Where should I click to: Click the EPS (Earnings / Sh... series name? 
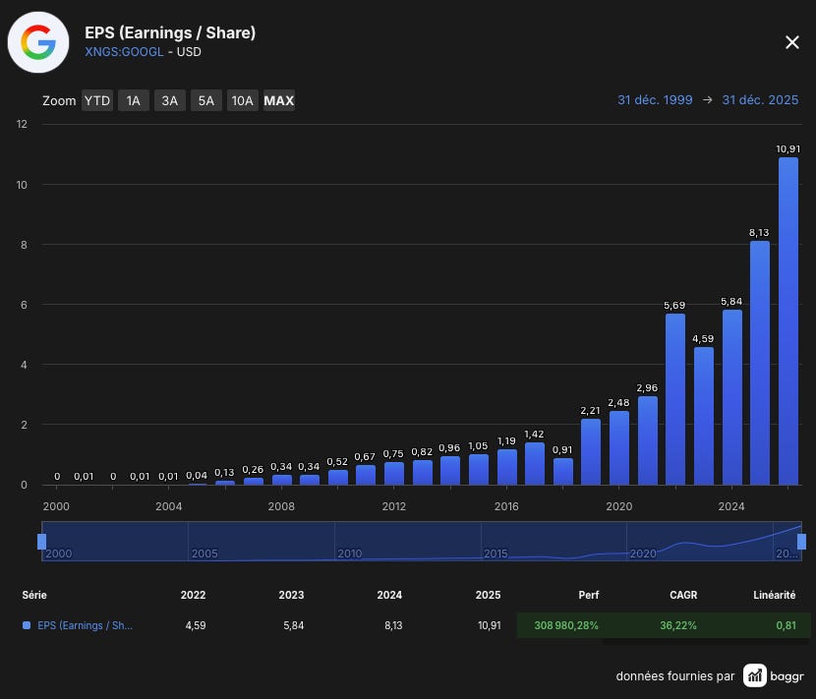[x=85, y=625]
